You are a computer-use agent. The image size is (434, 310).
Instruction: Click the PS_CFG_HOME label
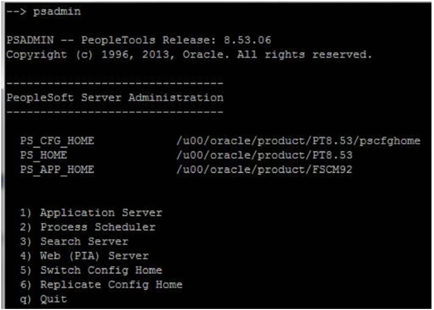57,141
